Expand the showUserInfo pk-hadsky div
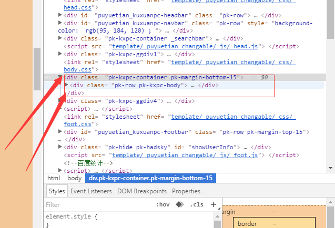 pos(60,147)
